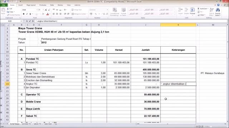Collapse outline group at row 14

coord(1,66)
